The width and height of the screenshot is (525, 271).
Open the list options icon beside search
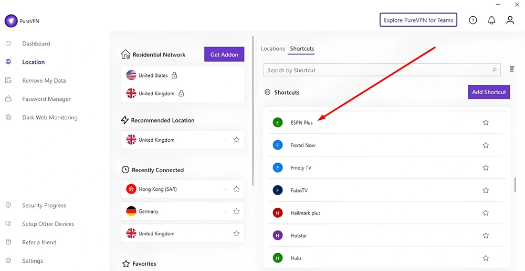click(x=512, y=69)
